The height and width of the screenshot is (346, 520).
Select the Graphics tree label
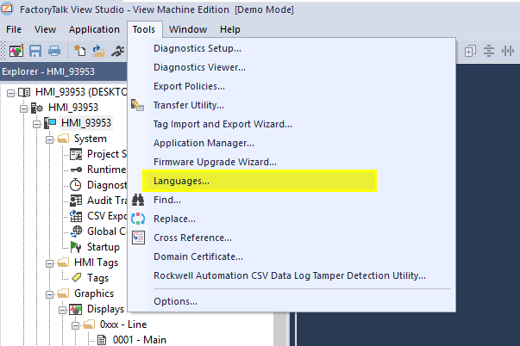(x=94, y=293)
